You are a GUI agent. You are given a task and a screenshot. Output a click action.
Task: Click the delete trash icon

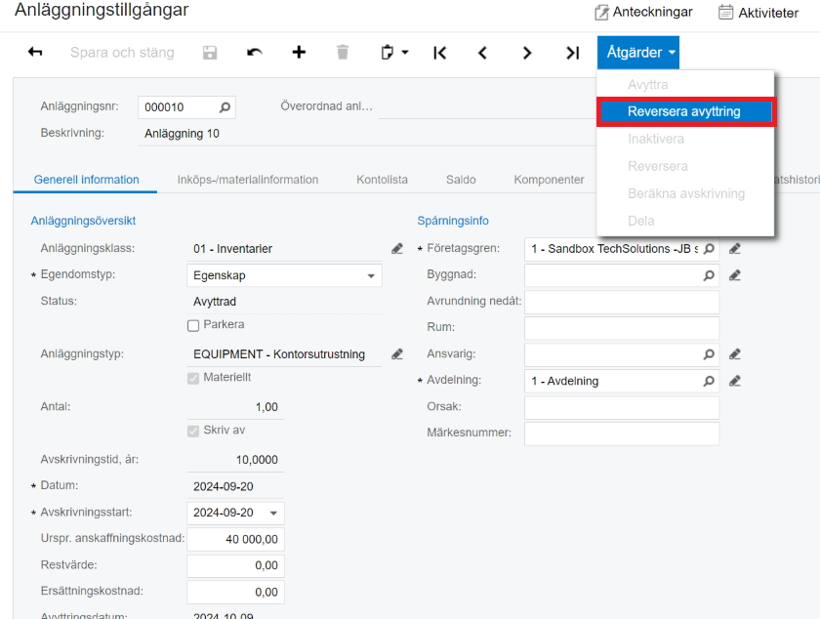[x=343, y=53]
